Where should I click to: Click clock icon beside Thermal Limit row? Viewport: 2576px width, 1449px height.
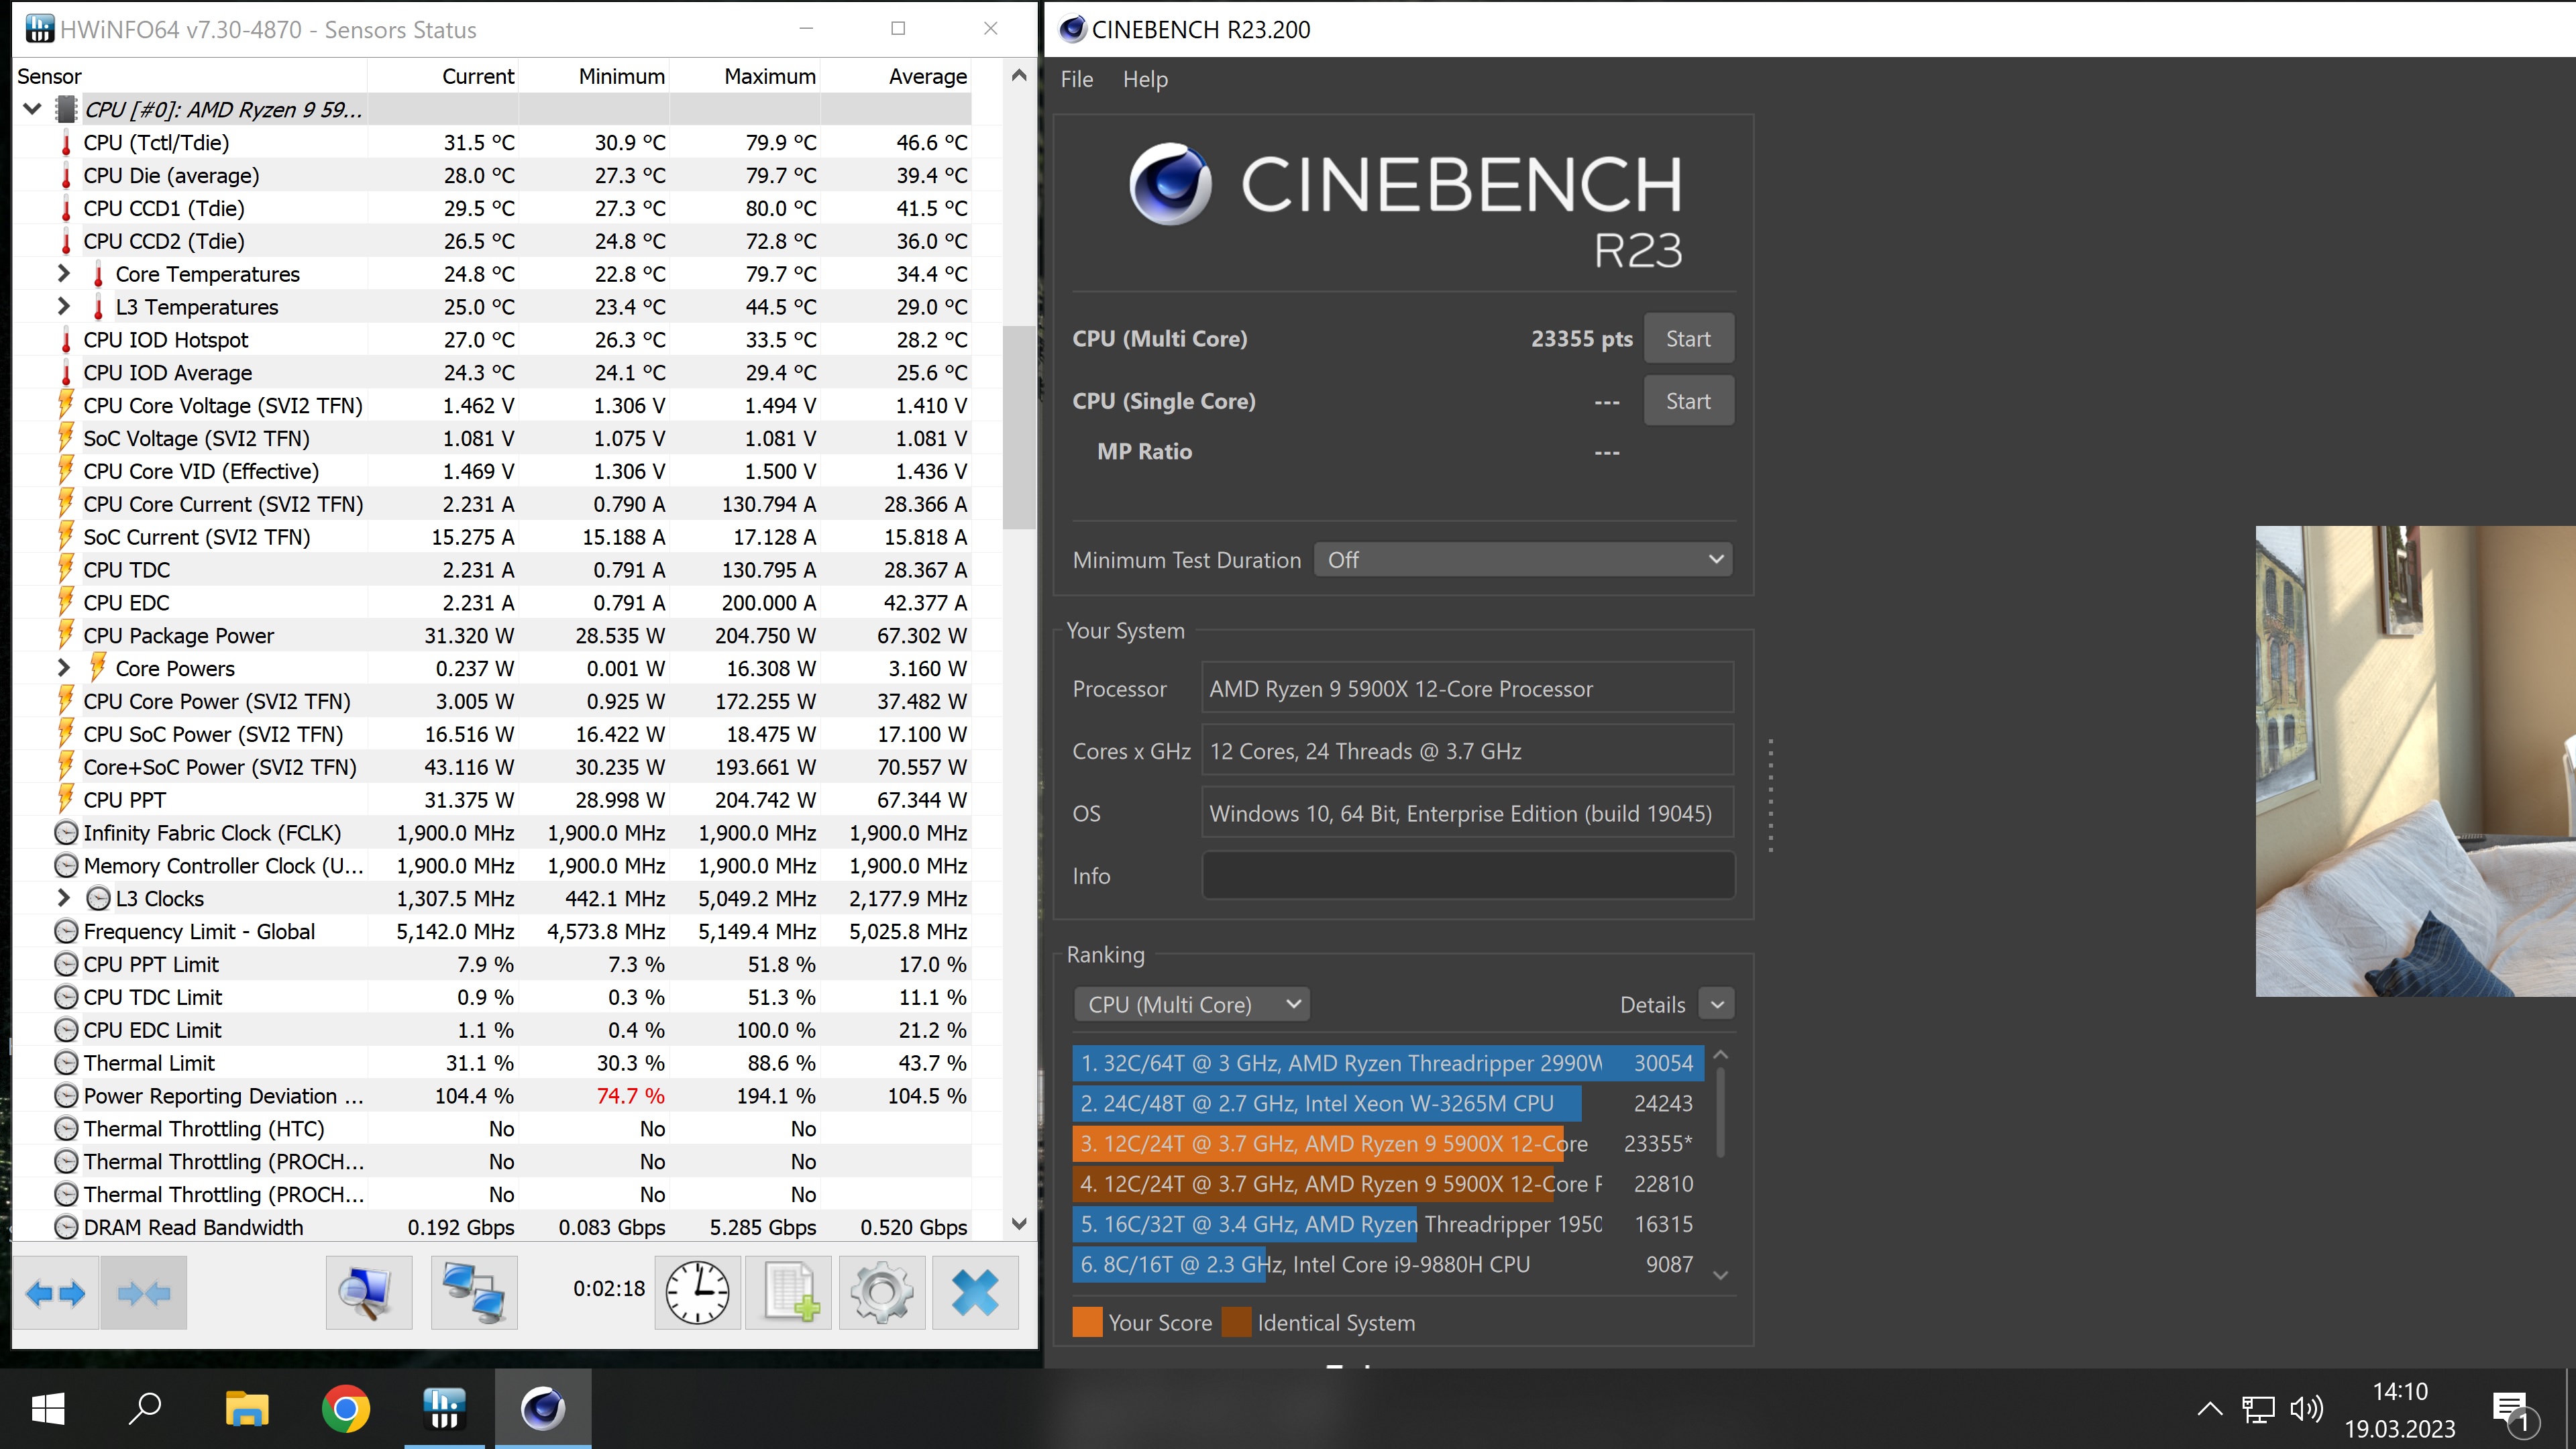(x=66, y=1062)
